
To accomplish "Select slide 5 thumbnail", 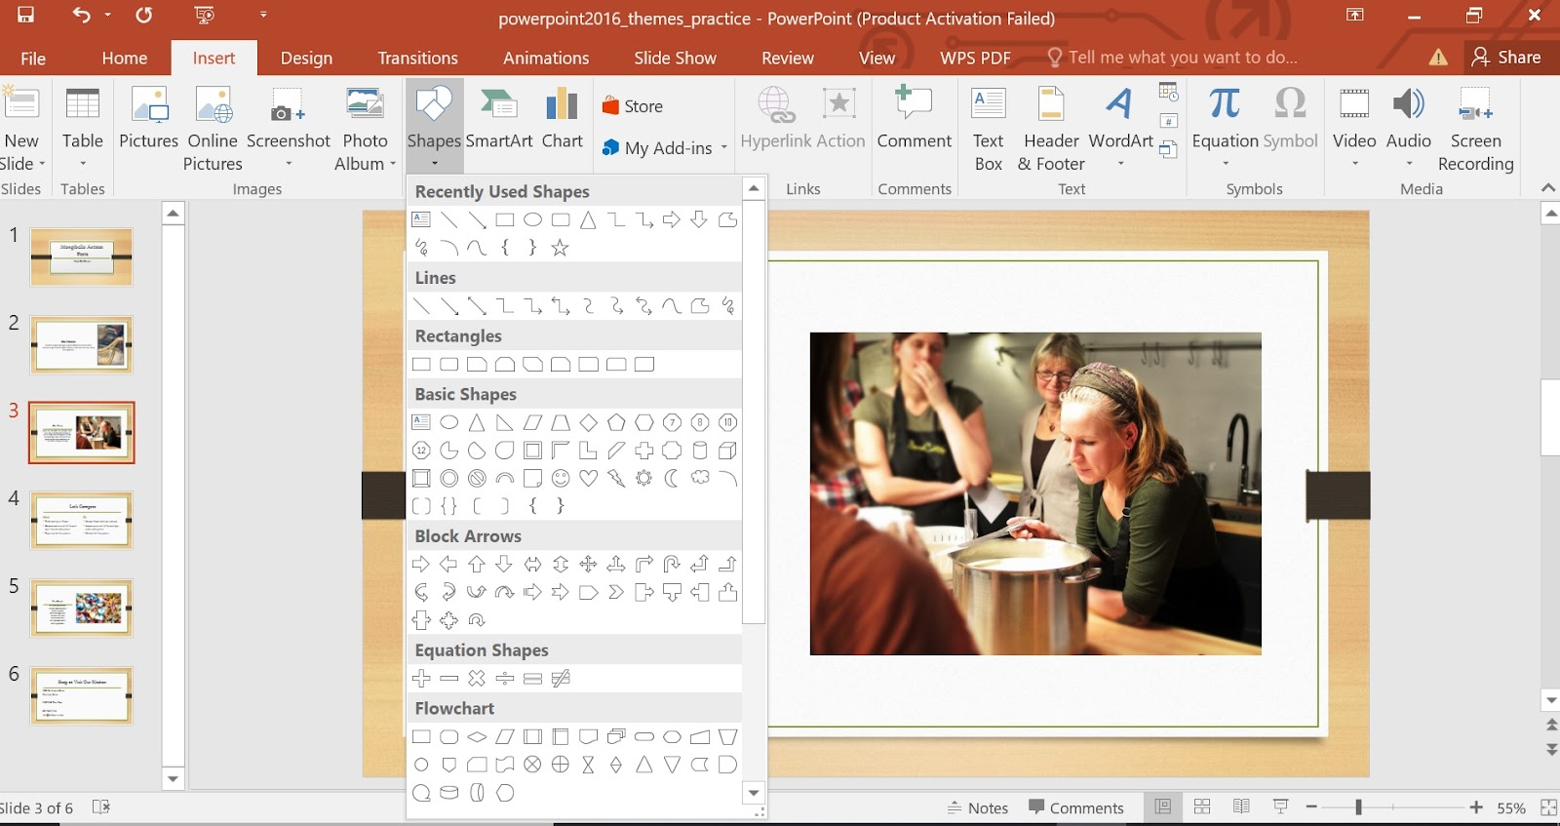I will pyautogui.click(x=82, y=608).
